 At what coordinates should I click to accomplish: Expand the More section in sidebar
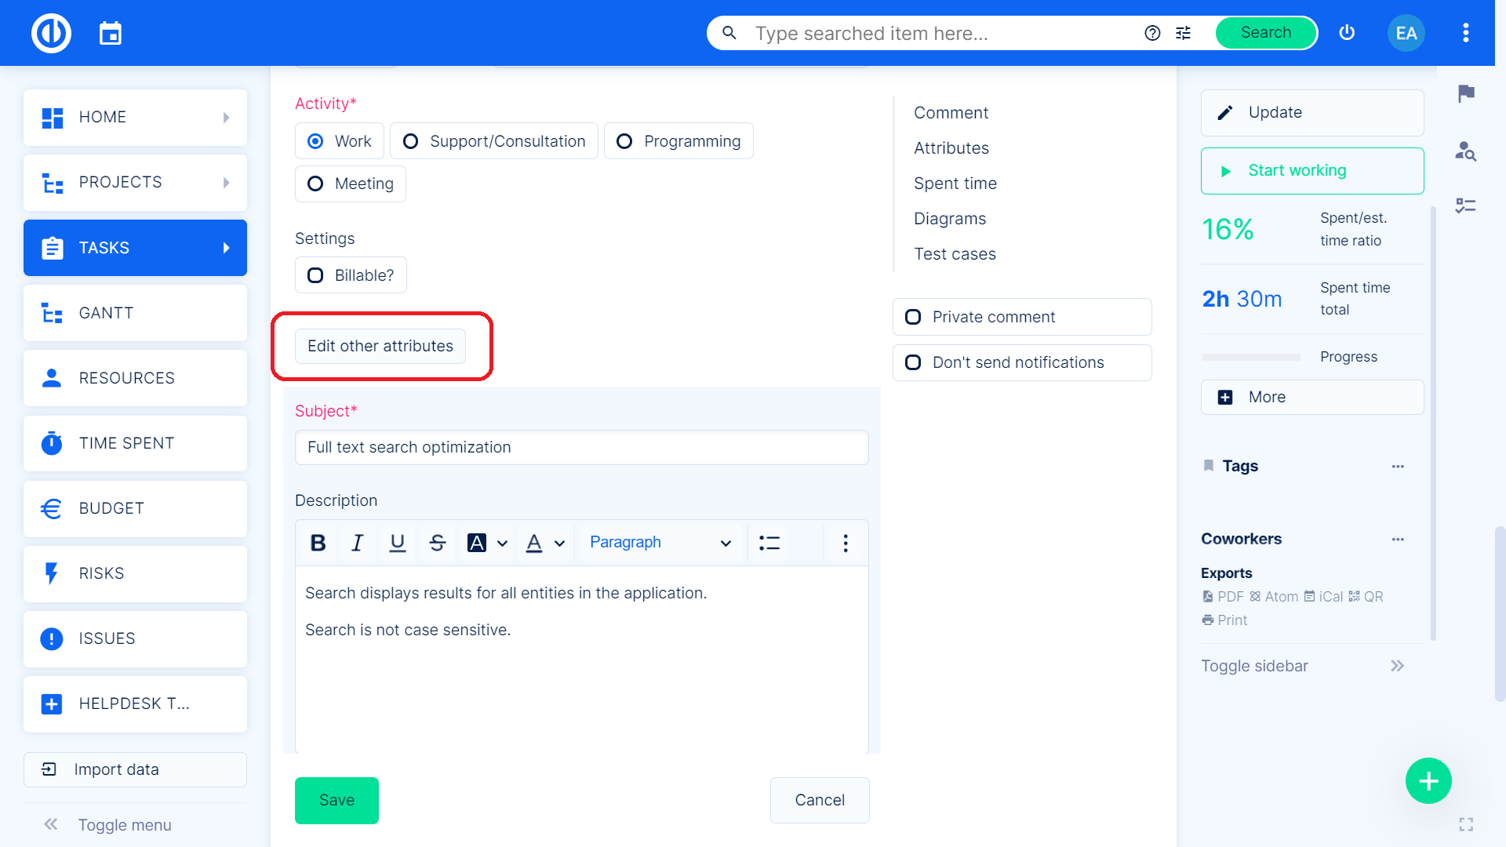point(1312,397)
